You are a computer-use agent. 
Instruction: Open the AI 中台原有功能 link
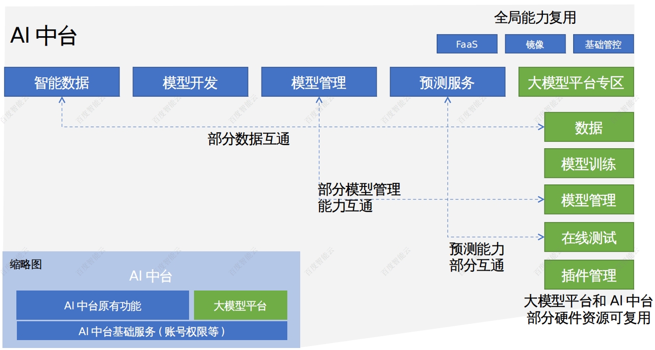[x=102, y=305]
